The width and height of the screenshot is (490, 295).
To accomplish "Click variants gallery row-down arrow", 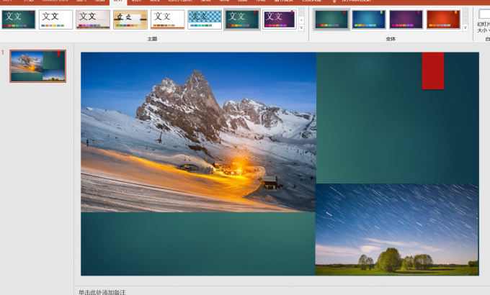I will click(x=465, y=20).
